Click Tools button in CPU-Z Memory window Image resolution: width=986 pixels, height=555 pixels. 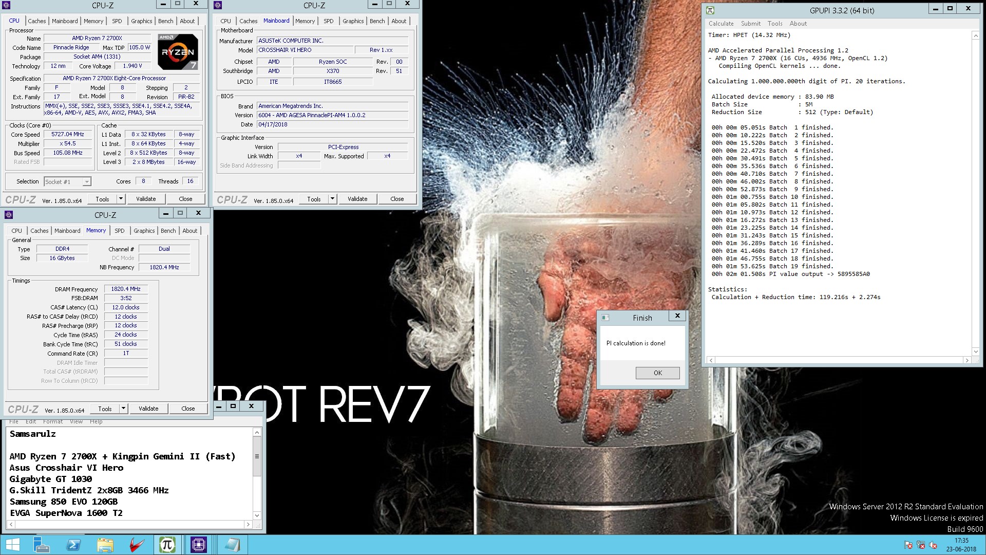pos(105,409)
